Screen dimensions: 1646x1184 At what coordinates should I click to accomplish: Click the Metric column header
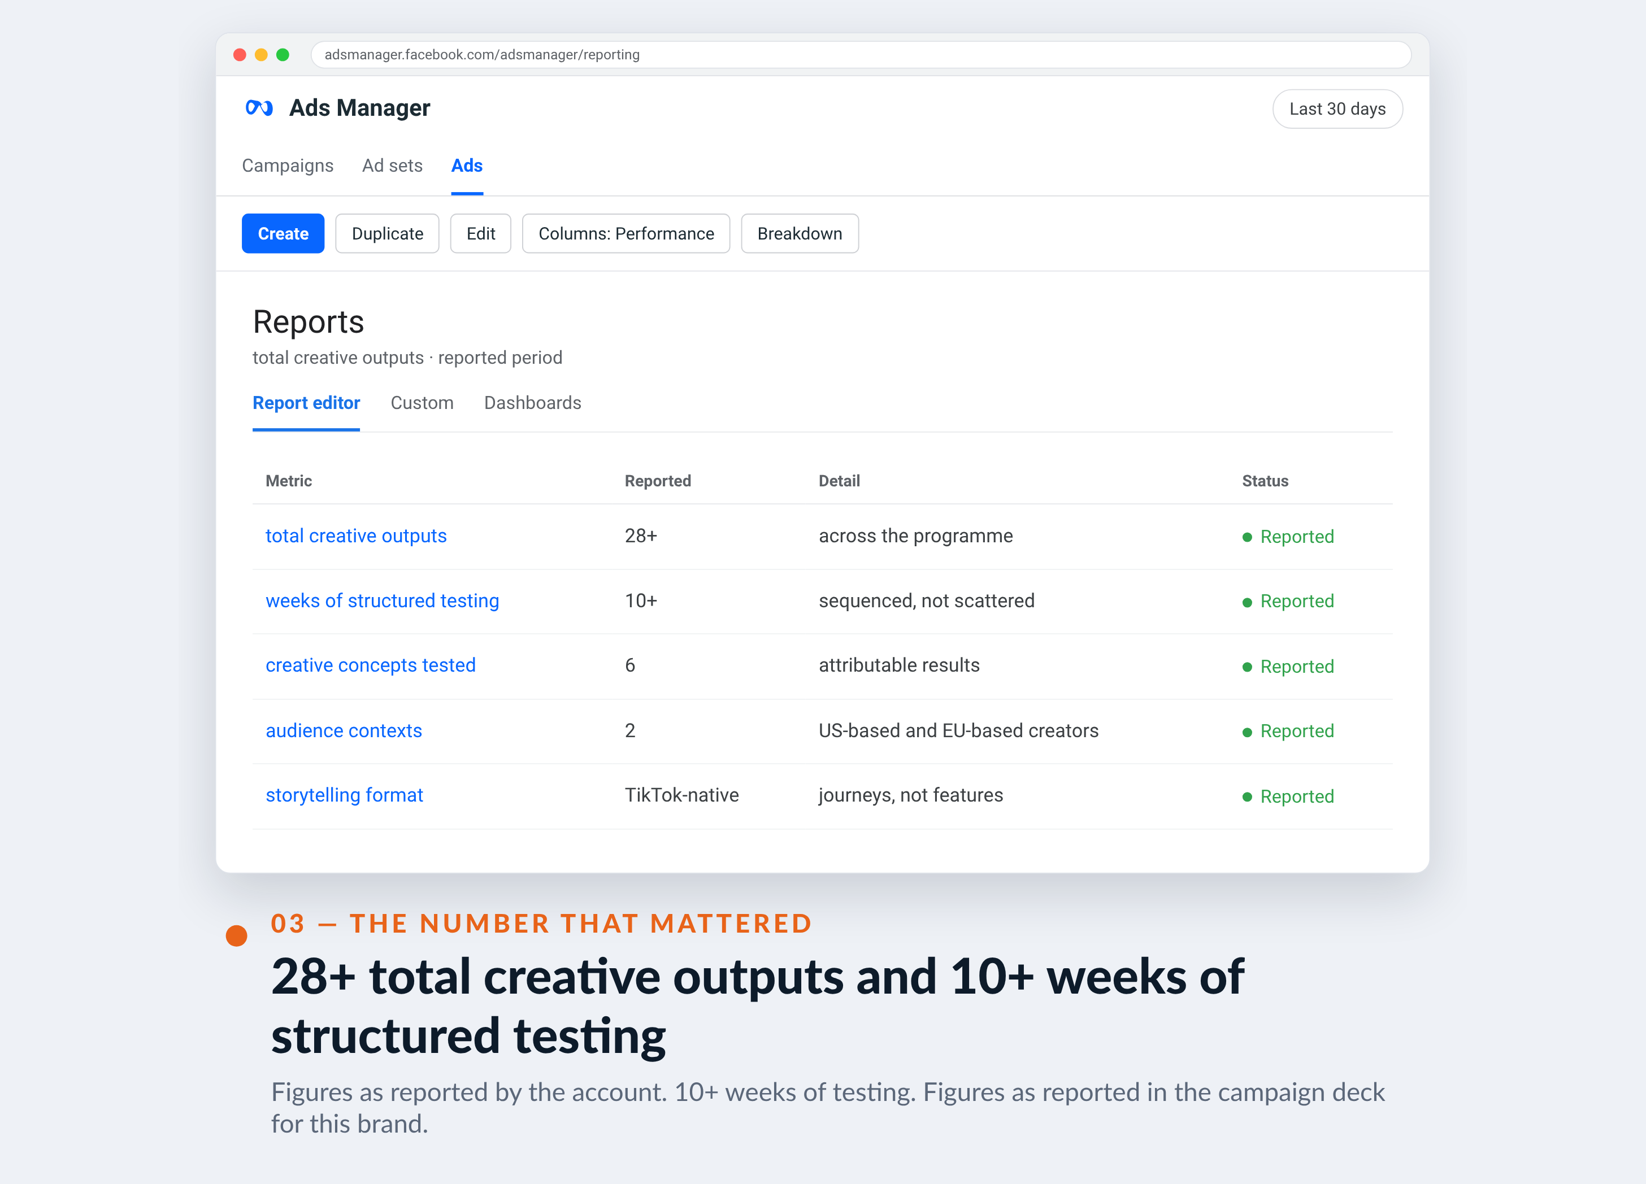(289, 481)
